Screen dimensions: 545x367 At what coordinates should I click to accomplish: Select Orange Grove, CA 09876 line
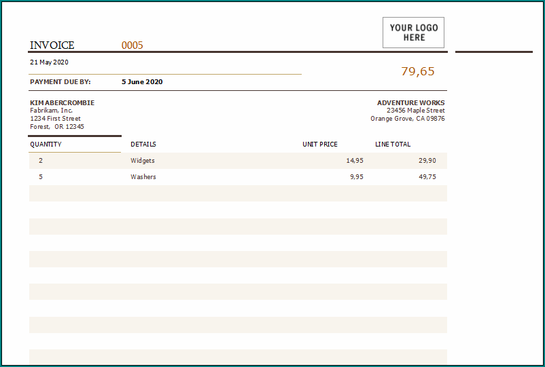(407, 119)
